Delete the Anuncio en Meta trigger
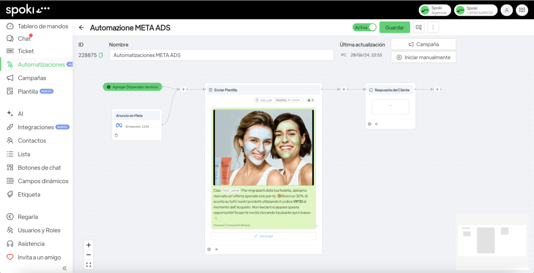 (116, 135)
